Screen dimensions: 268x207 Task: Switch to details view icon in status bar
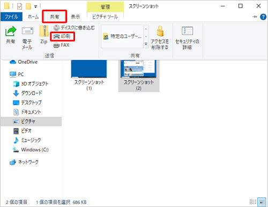pyautogui.click(x=253, y=202)
